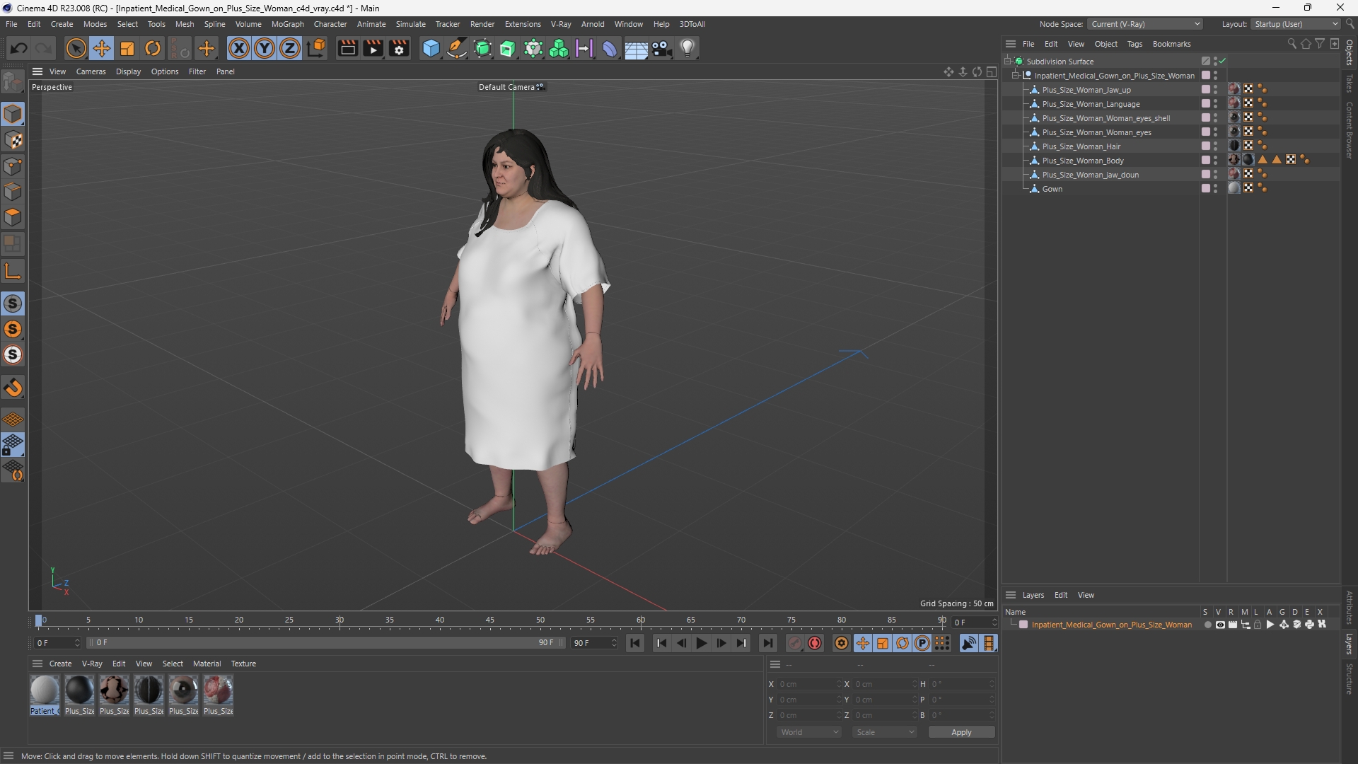Image resolution: width=1358 pixels, height=764 pixels.
Task: Click timeline marker at frame 30
Action: 339,621
